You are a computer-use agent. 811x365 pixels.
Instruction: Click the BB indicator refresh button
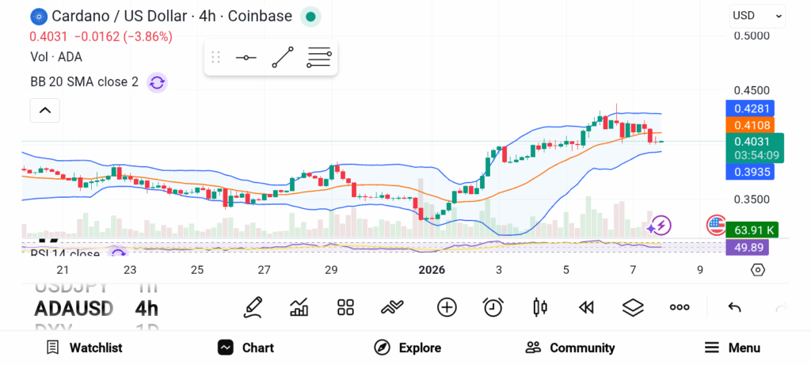click(x=157, y=82)
